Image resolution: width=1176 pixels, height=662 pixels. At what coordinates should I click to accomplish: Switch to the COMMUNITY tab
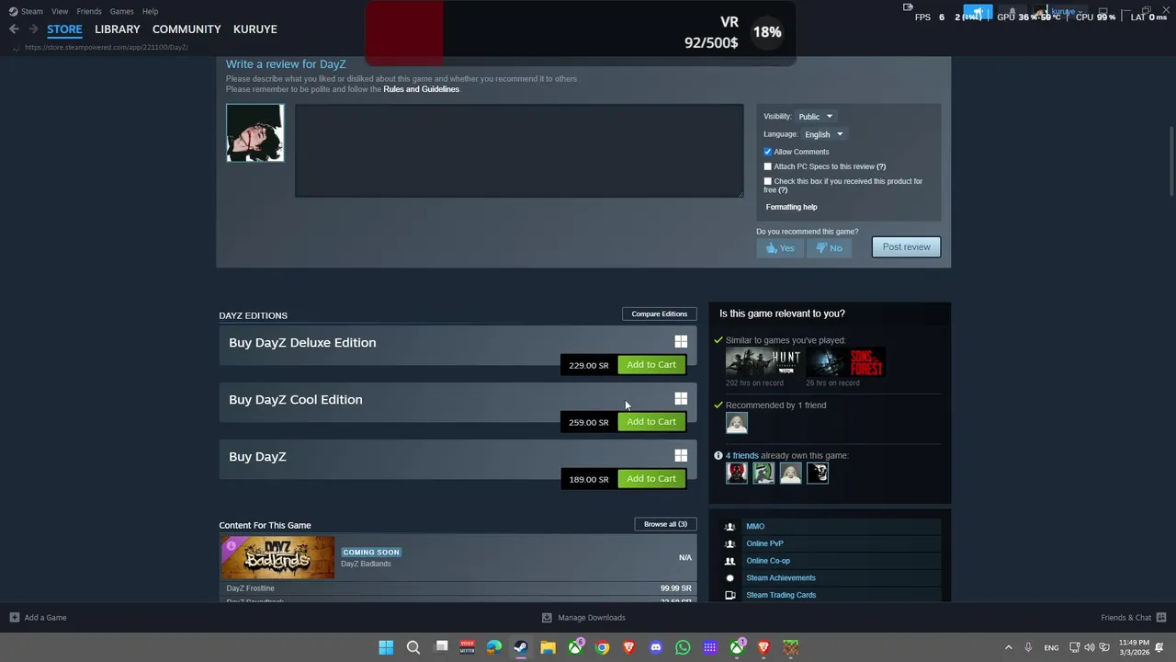187,29
